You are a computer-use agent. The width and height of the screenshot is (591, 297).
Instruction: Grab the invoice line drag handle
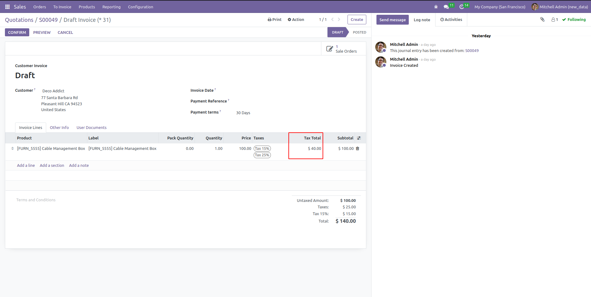12,148
